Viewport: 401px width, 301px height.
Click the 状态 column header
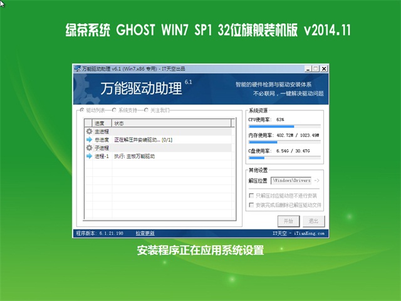click(x=171, y=123)
